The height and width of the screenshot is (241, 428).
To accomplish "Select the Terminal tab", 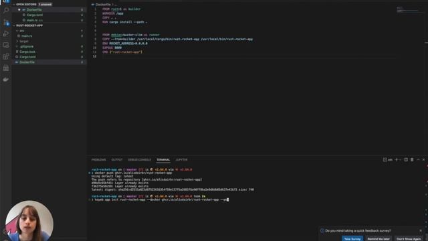I will 163,159.
